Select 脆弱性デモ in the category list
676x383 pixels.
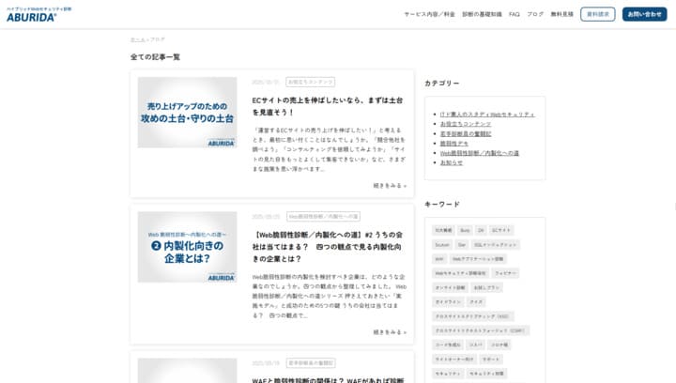[x=454, y=144]
